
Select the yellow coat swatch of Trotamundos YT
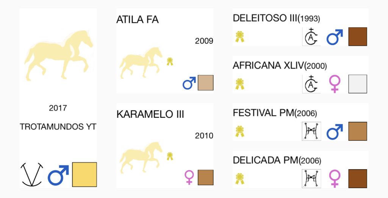point(84,175)
